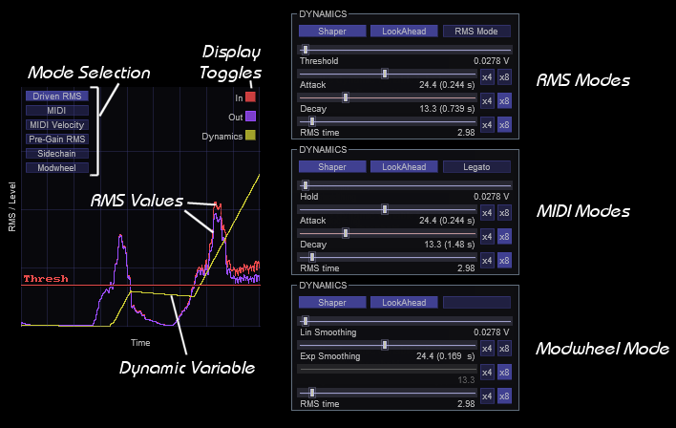Toggle the Legato button

coord(476,167)
